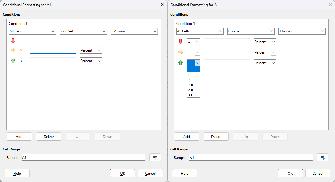Click the yellow right arrow icon
The height and width of the screenshot is (182, 335).
coord(13,50)
